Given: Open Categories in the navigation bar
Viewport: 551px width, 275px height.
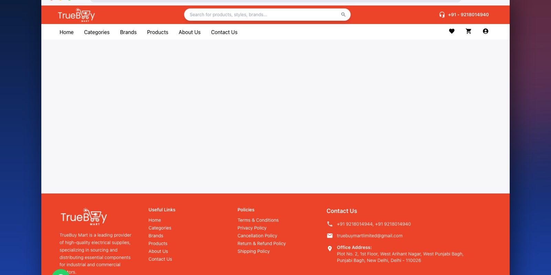Looking at the screenshot, I should pyautogui.click(x=97, y=32).
